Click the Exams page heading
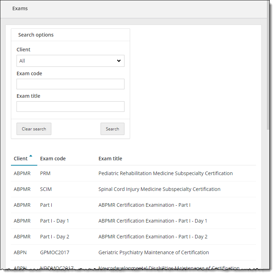This screenshot has height=276, width=275. 20,8
